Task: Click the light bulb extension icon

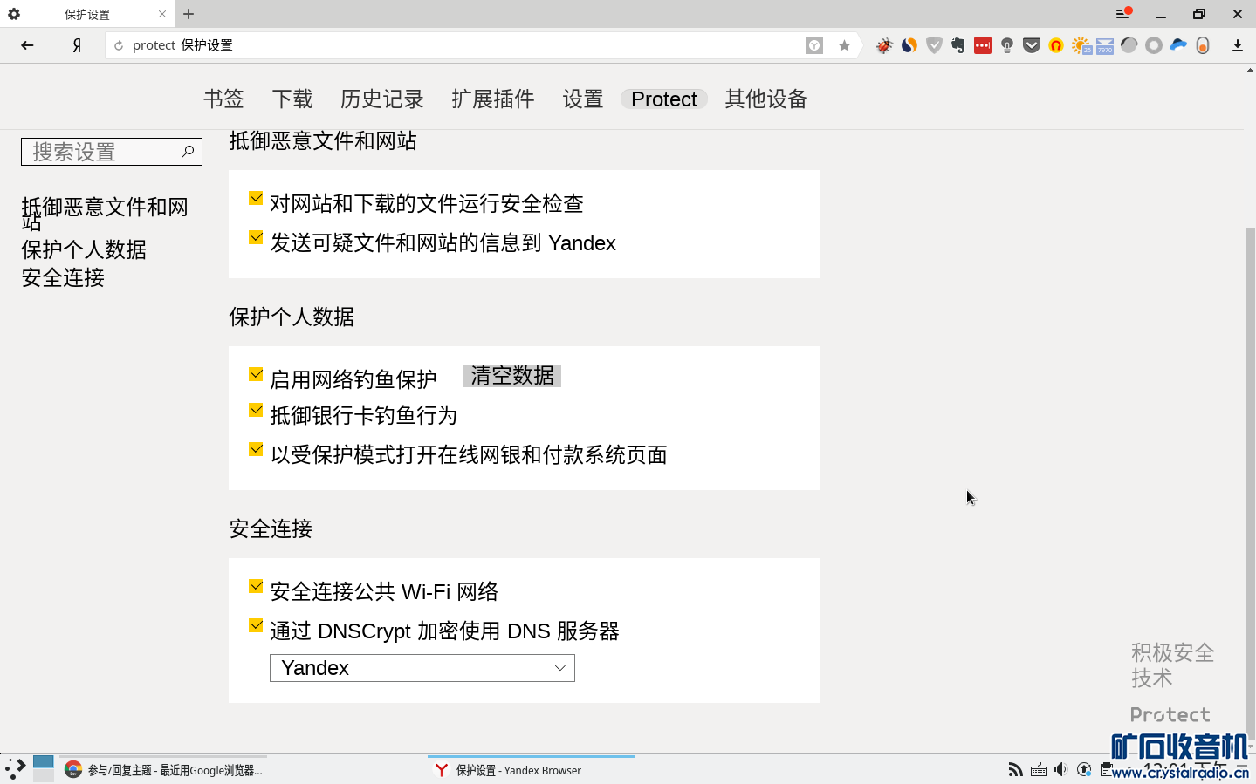Action: tap(1007, 45)
